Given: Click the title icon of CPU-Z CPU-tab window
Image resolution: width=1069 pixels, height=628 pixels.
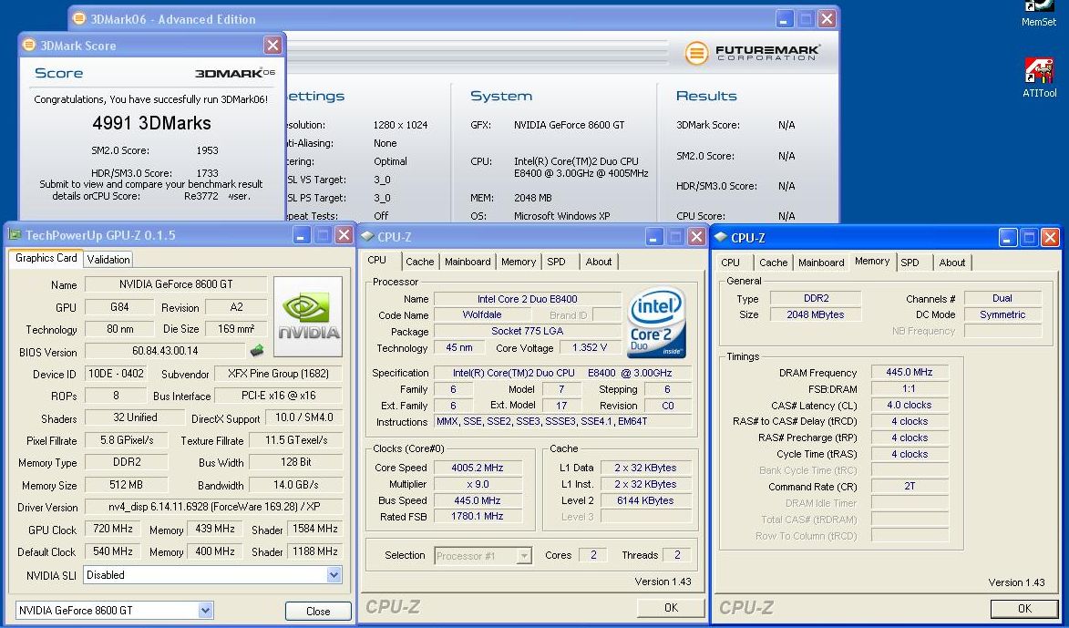Looking at the screenshot, I should (367, 237).
